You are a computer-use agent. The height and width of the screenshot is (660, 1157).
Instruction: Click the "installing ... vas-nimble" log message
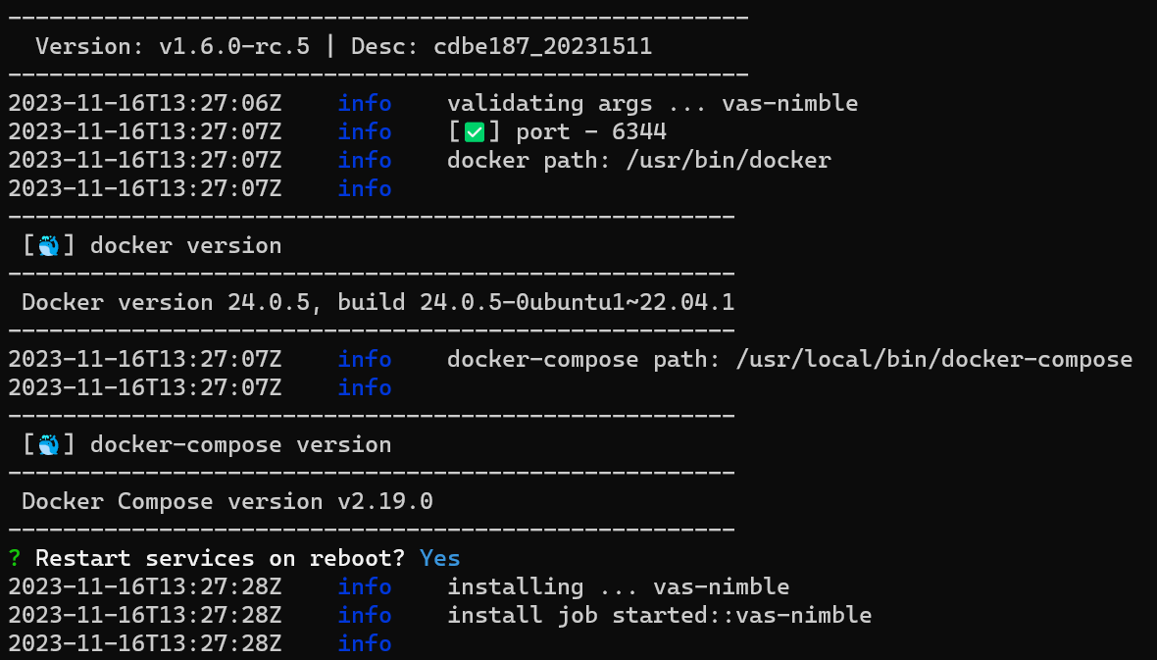pyautogui.click(x=618, y=586)
